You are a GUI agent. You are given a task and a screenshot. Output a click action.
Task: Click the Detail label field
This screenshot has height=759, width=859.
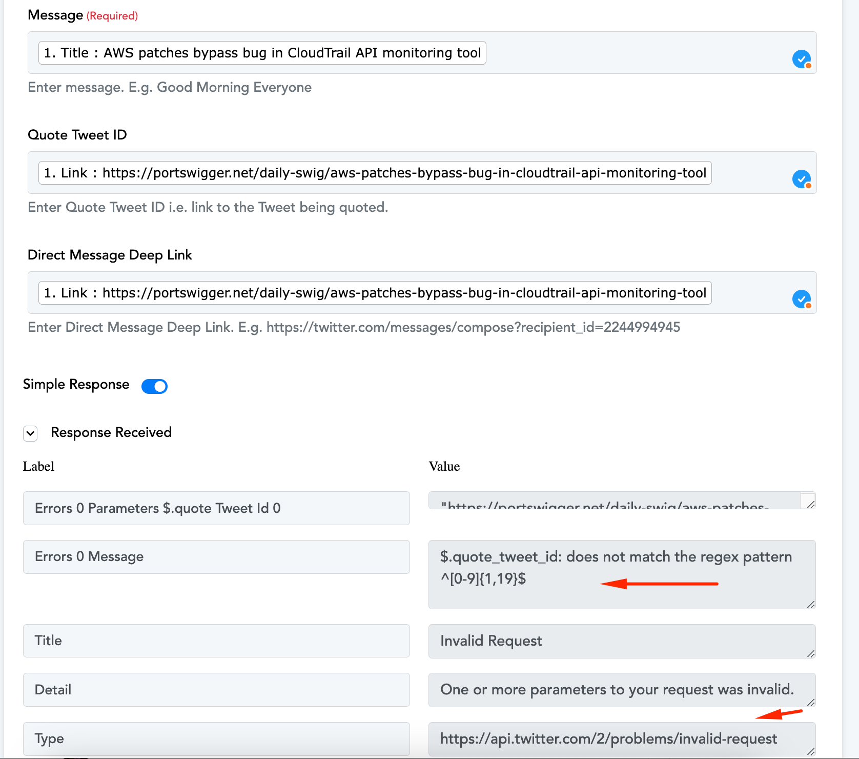tap(216, 690)
